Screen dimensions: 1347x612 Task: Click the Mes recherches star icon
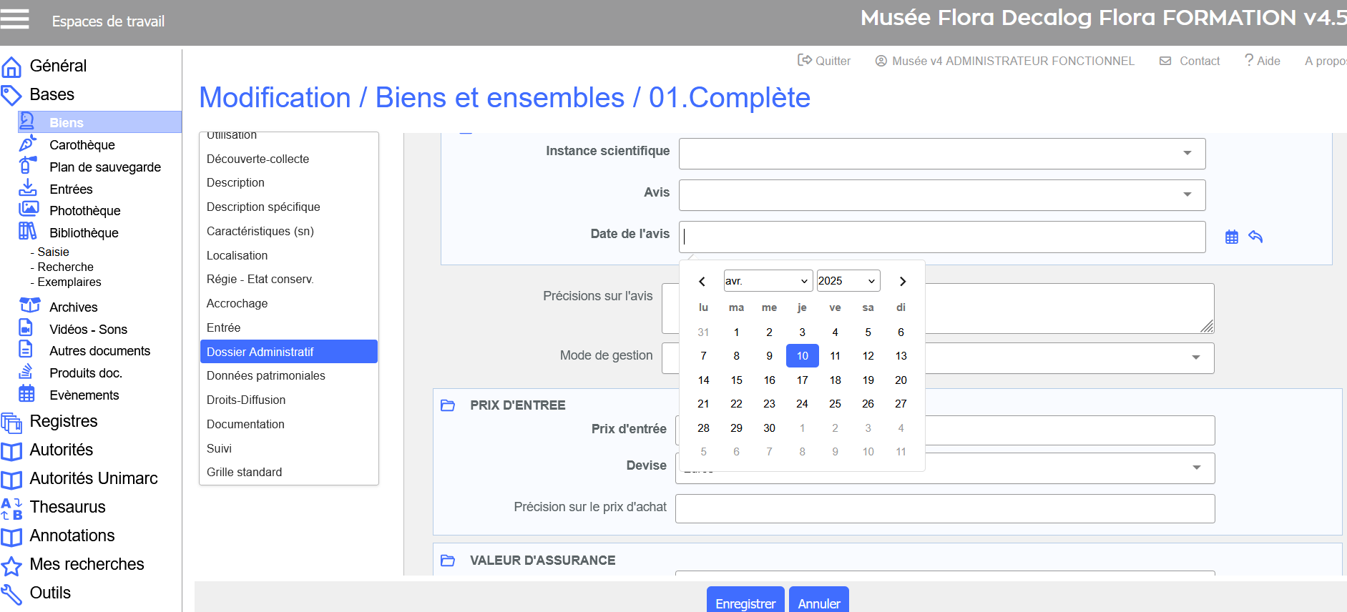(11, 566)
